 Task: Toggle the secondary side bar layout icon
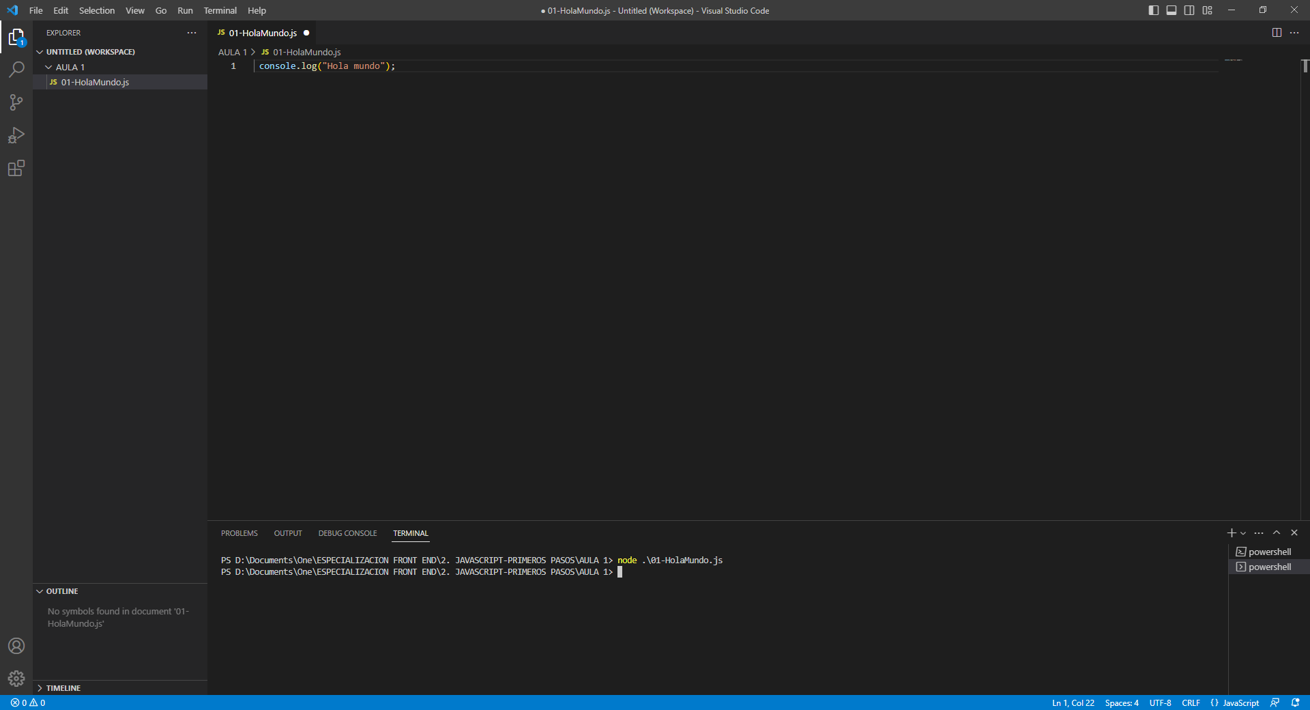tap(1189, 10)
